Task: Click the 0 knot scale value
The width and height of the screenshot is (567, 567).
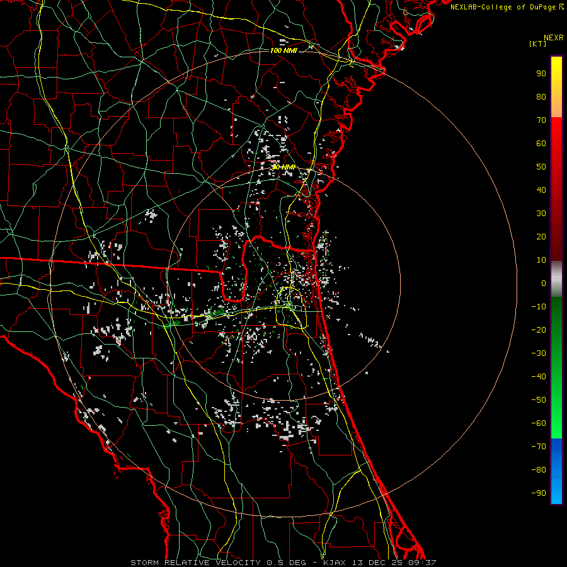Action: click(544, 283)
